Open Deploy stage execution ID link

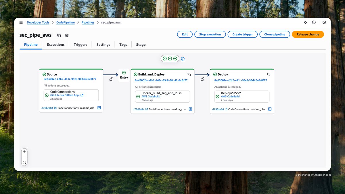tap(241, 80)
